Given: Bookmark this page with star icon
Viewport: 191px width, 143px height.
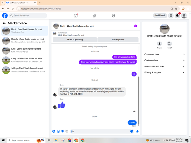Looking at the screenshot, I should tap(176, 8).
